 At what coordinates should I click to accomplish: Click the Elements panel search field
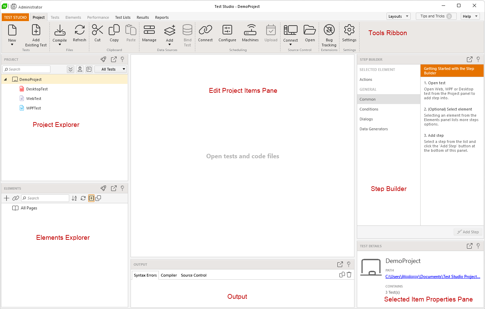point(45,198)
